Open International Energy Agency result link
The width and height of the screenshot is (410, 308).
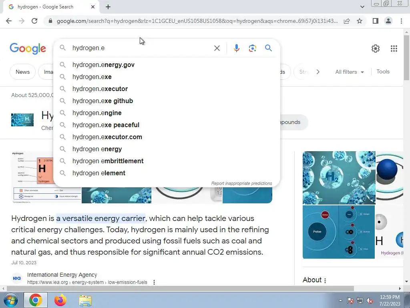62,275
